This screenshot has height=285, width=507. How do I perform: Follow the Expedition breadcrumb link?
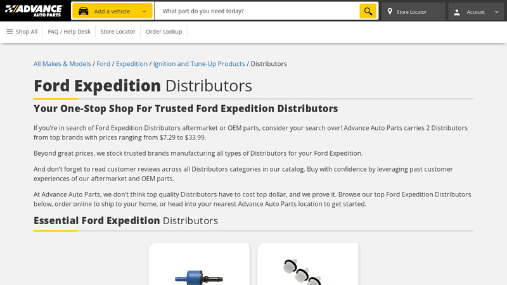(x=132, y=64)
